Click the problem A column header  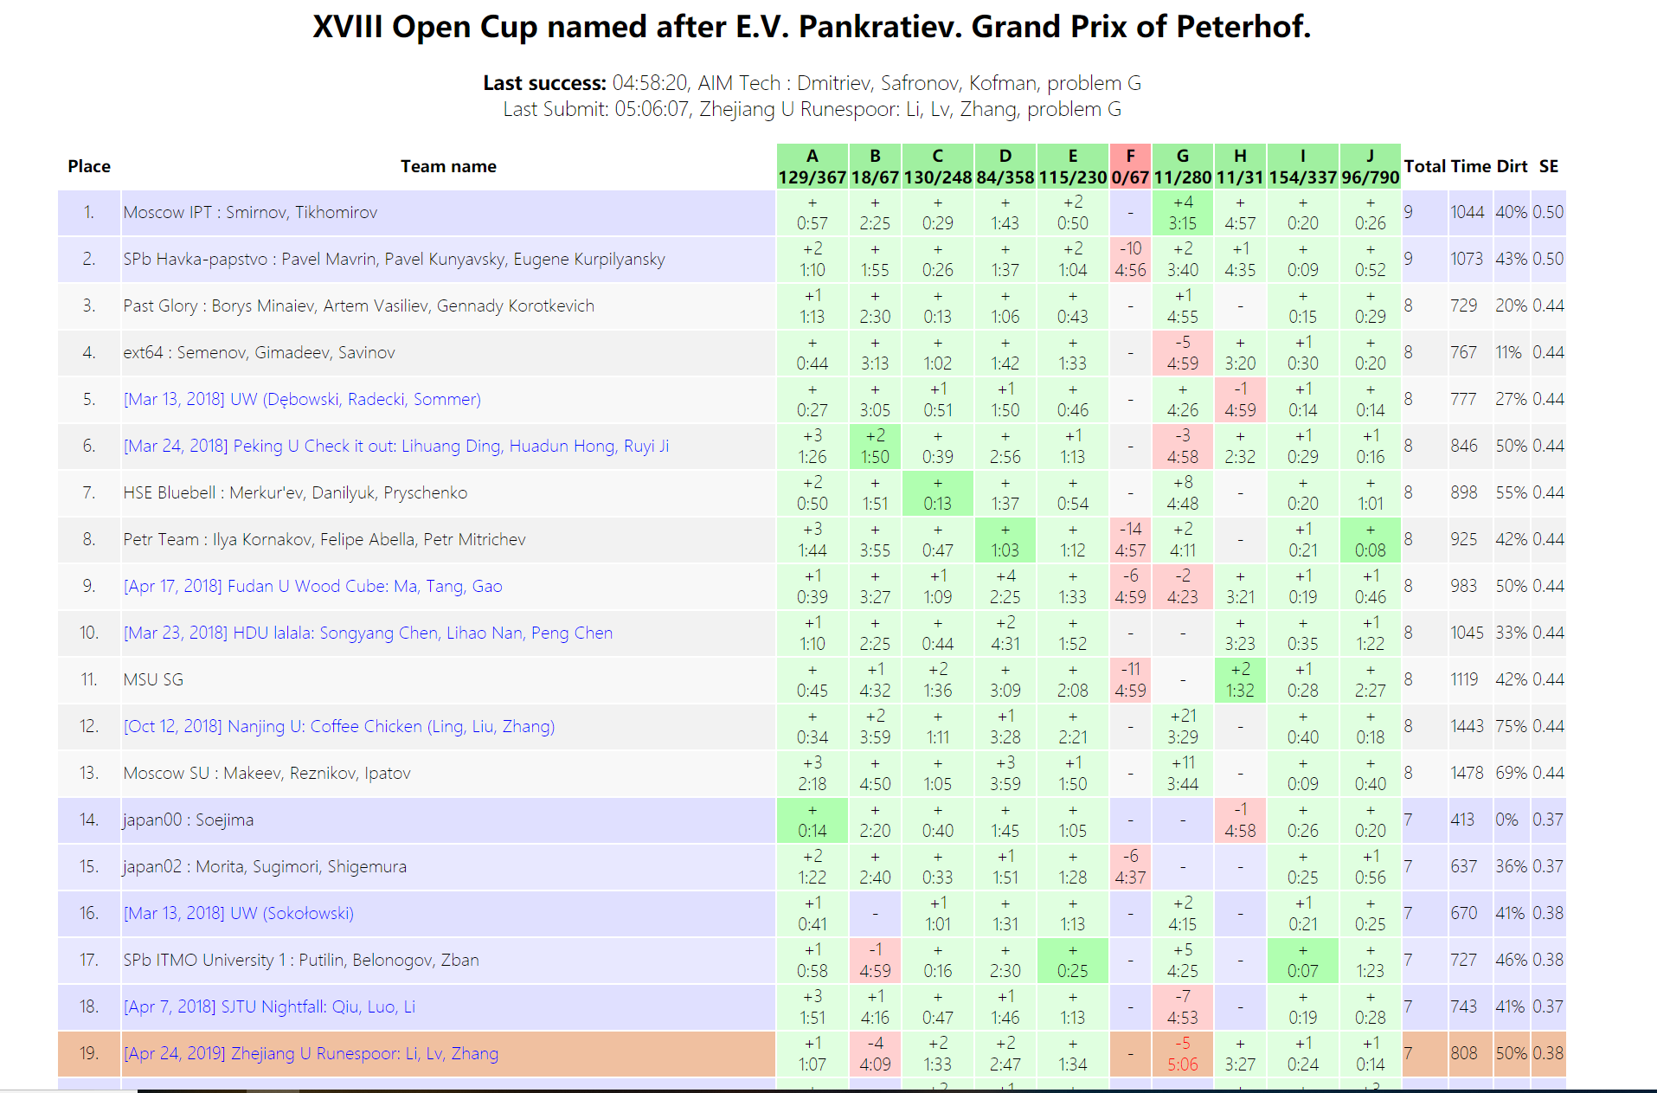click(x=812, y=166)
